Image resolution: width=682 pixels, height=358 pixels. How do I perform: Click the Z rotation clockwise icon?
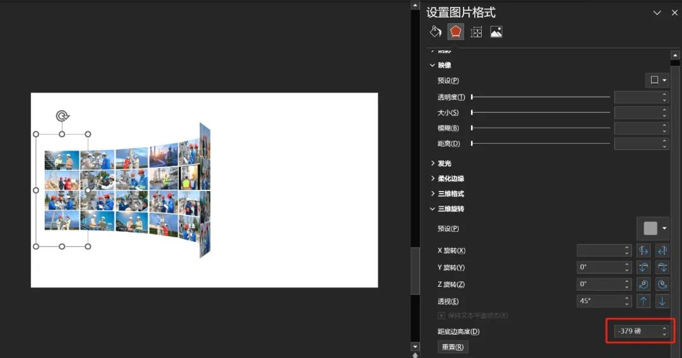point(662,284)
